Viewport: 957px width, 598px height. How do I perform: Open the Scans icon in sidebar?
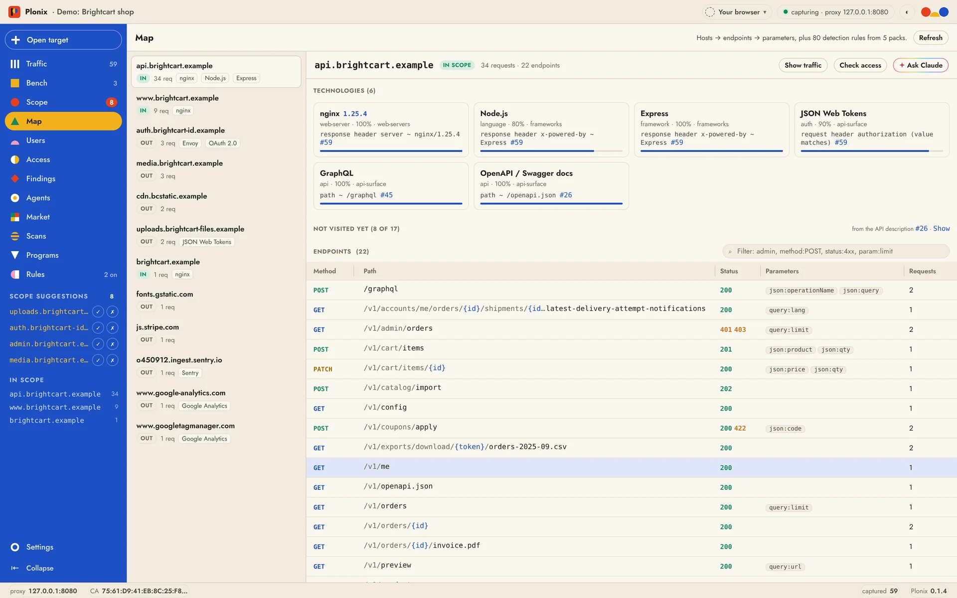[x=15, y=236]
